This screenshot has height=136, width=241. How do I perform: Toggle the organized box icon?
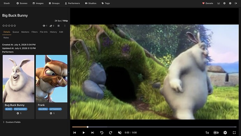(59, 26)
